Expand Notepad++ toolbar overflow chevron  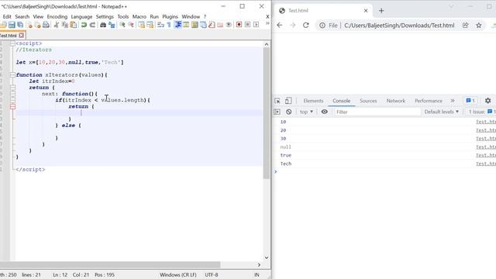pyautogui.click(x=267, y=24)
